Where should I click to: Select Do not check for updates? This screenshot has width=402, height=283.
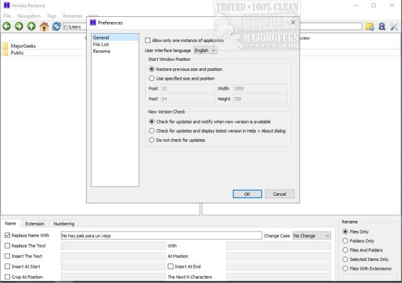(x=151, y=140)
